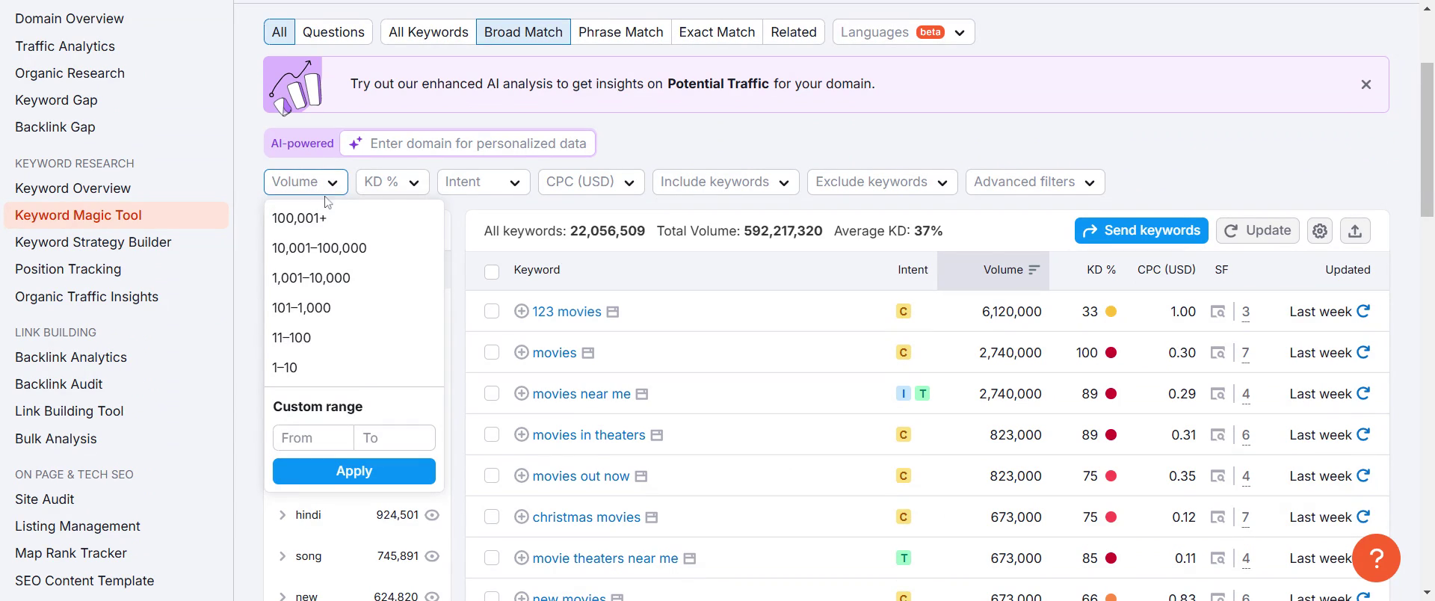Viewport: 1435px width, 601px height.
Task: Open the movies in theaters keyword link
Action: 588,435
